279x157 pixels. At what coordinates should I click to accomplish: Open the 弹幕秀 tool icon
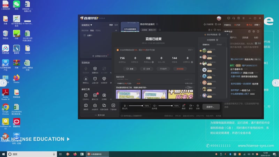tap(86, 105)
